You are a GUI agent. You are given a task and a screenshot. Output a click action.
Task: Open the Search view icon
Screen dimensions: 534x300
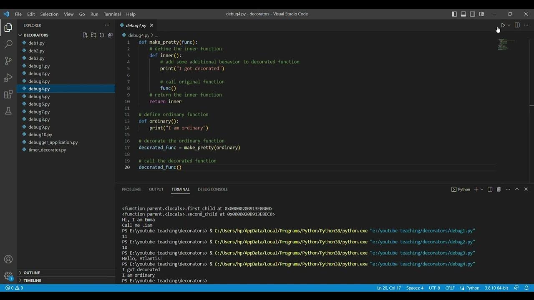point(8,44)
